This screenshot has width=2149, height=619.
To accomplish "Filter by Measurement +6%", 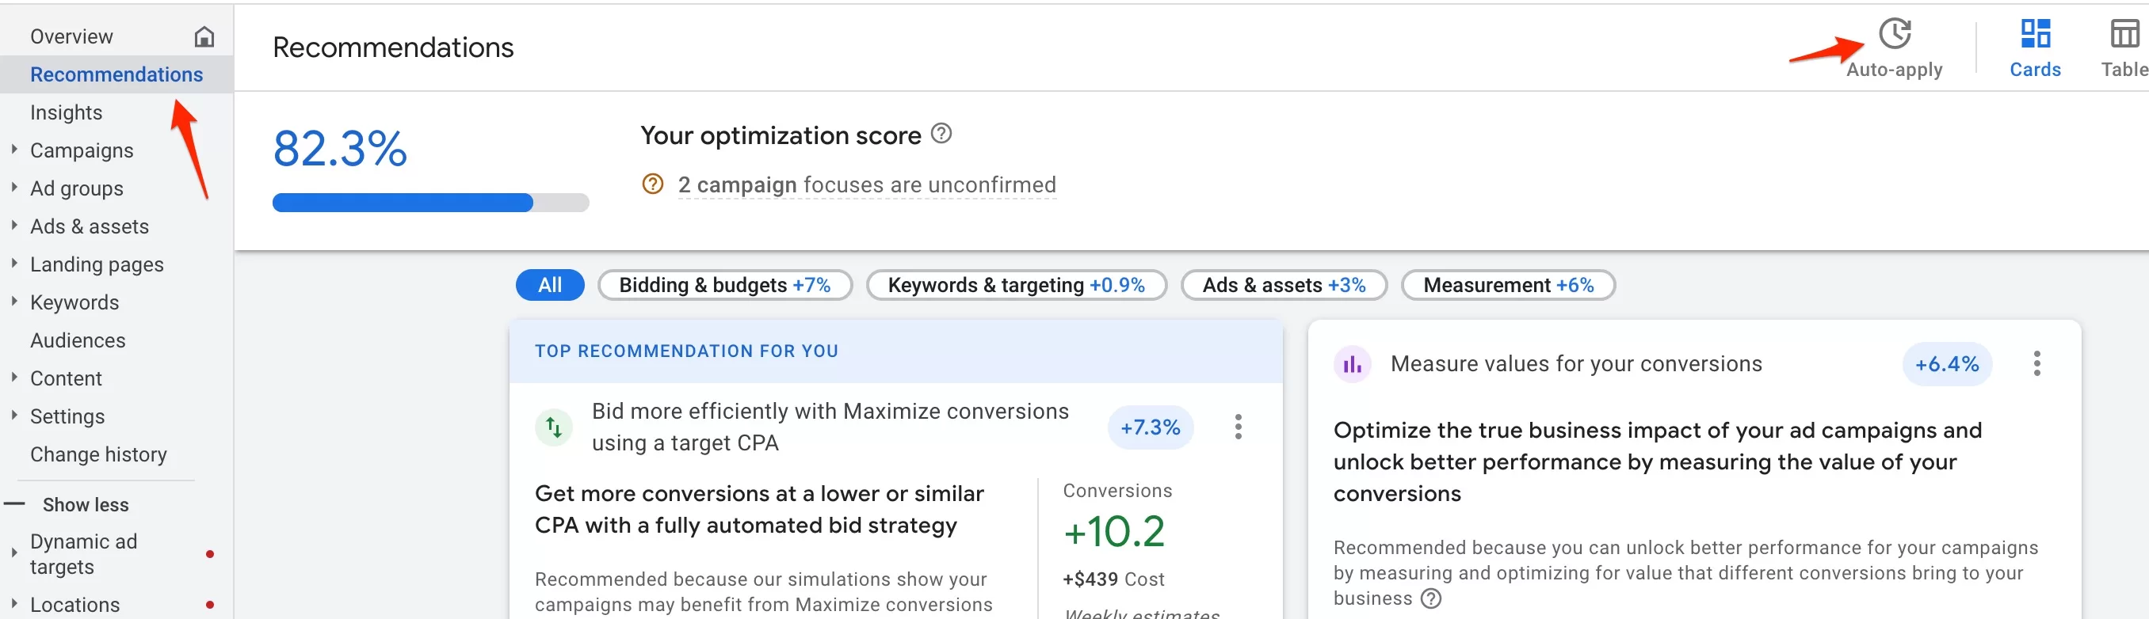I will tap(1508, 285).
